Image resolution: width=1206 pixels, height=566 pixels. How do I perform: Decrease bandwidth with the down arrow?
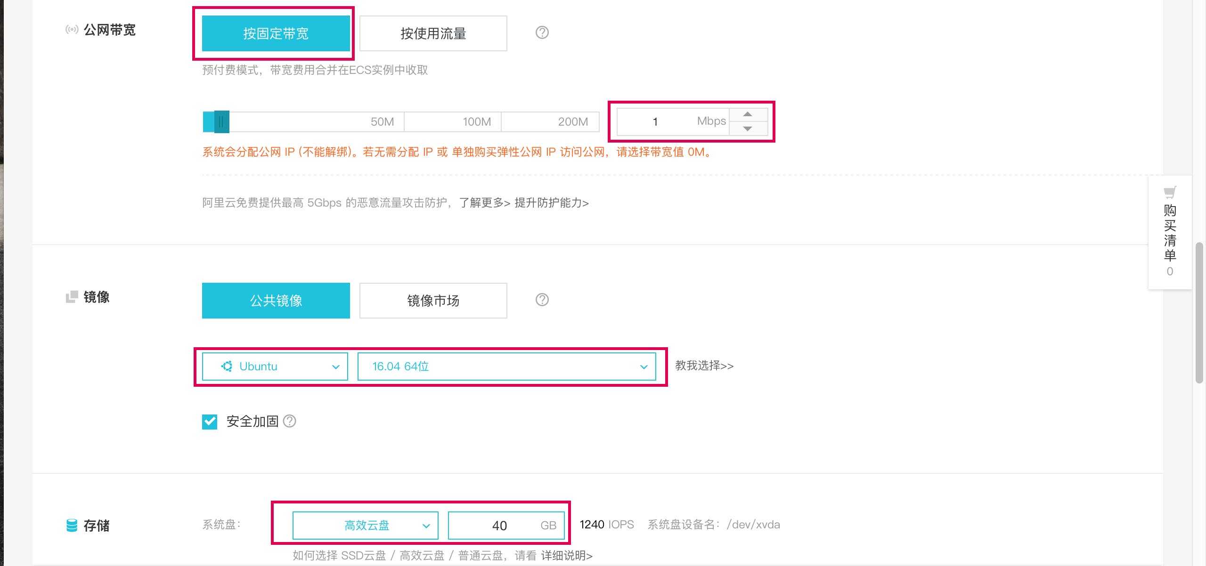click(748, 128)
